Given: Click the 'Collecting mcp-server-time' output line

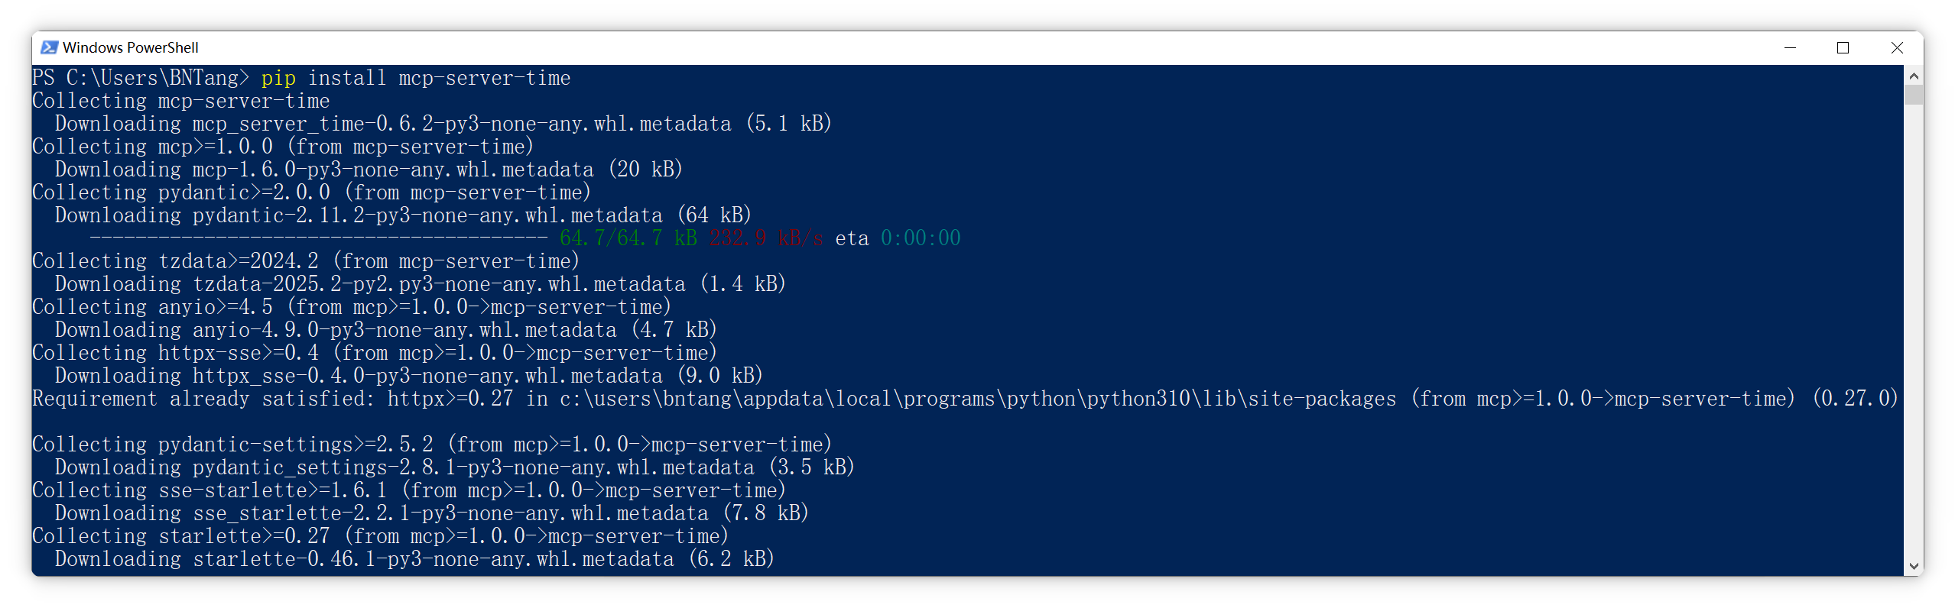Looking at the screenshot, I should (181, 101).
